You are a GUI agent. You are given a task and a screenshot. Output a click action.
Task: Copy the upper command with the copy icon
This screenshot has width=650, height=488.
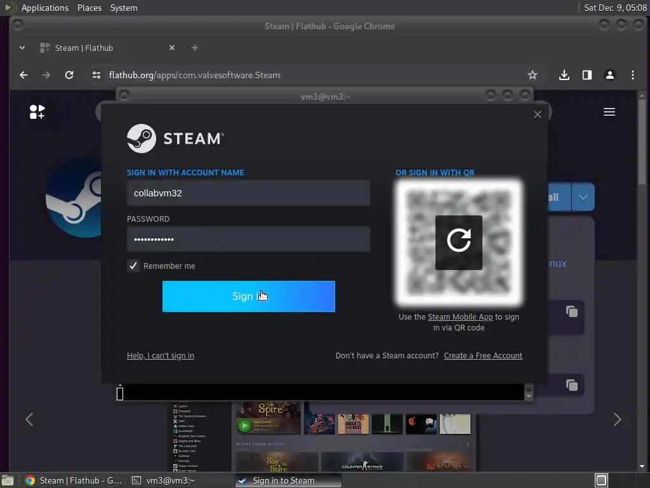click(572, 311)
